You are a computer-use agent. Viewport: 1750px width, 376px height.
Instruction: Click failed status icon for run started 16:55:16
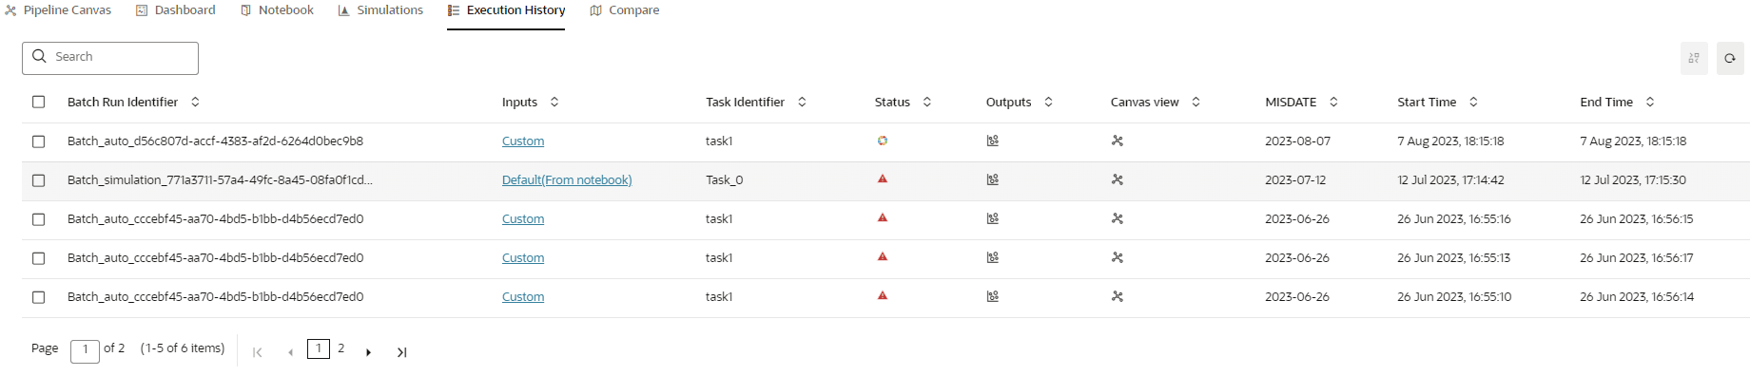883,217
